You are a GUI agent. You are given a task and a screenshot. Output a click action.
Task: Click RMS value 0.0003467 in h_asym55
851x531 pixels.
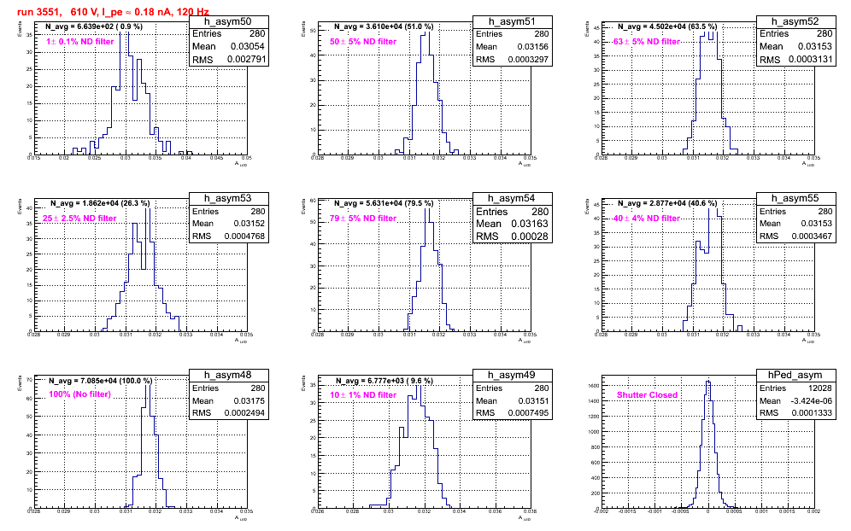tap(812, 236)
